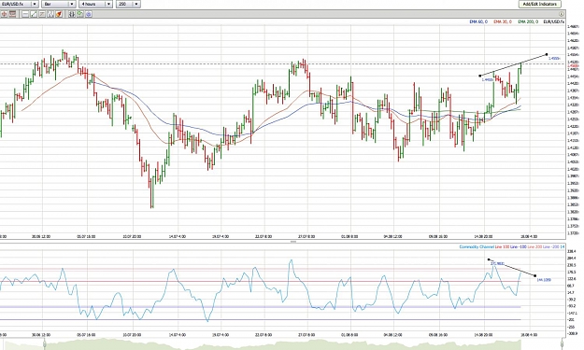Click the red box icon beside crosshair
This screenshot has width=584, height=350.
[13, 14]
